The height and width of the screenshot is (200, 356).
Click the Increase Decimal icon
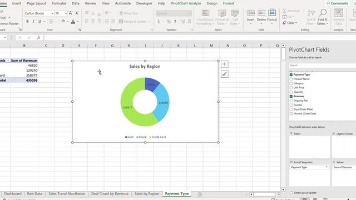(183, 22)
